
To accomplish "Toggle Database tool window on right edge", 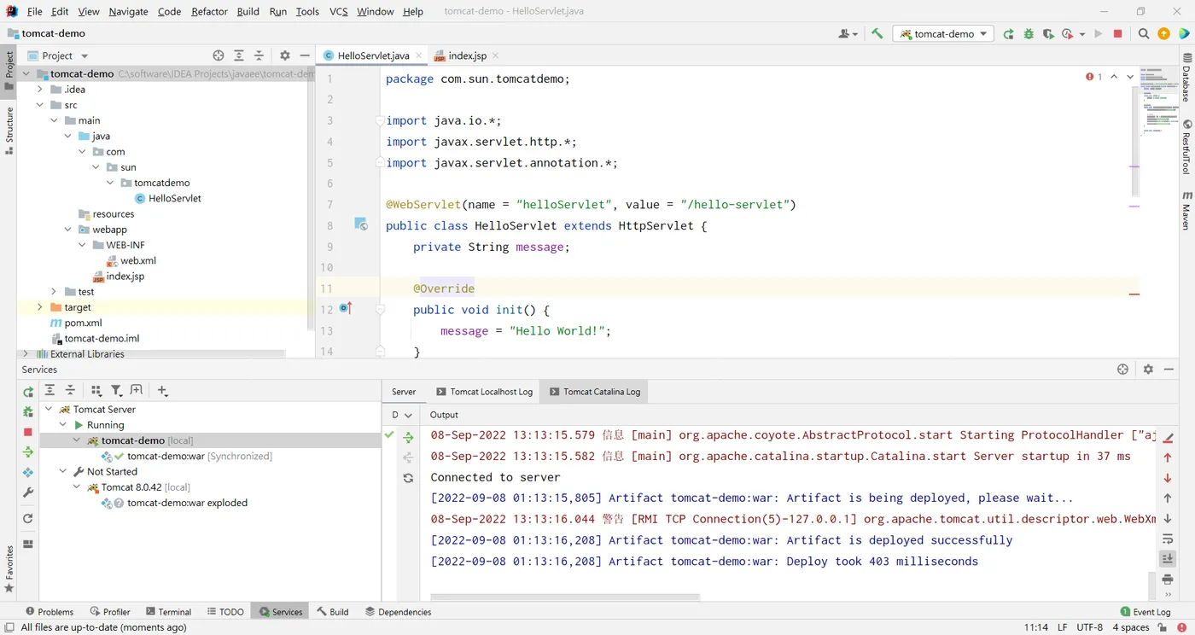I will pyautogui.click(x=1186, y=76).
